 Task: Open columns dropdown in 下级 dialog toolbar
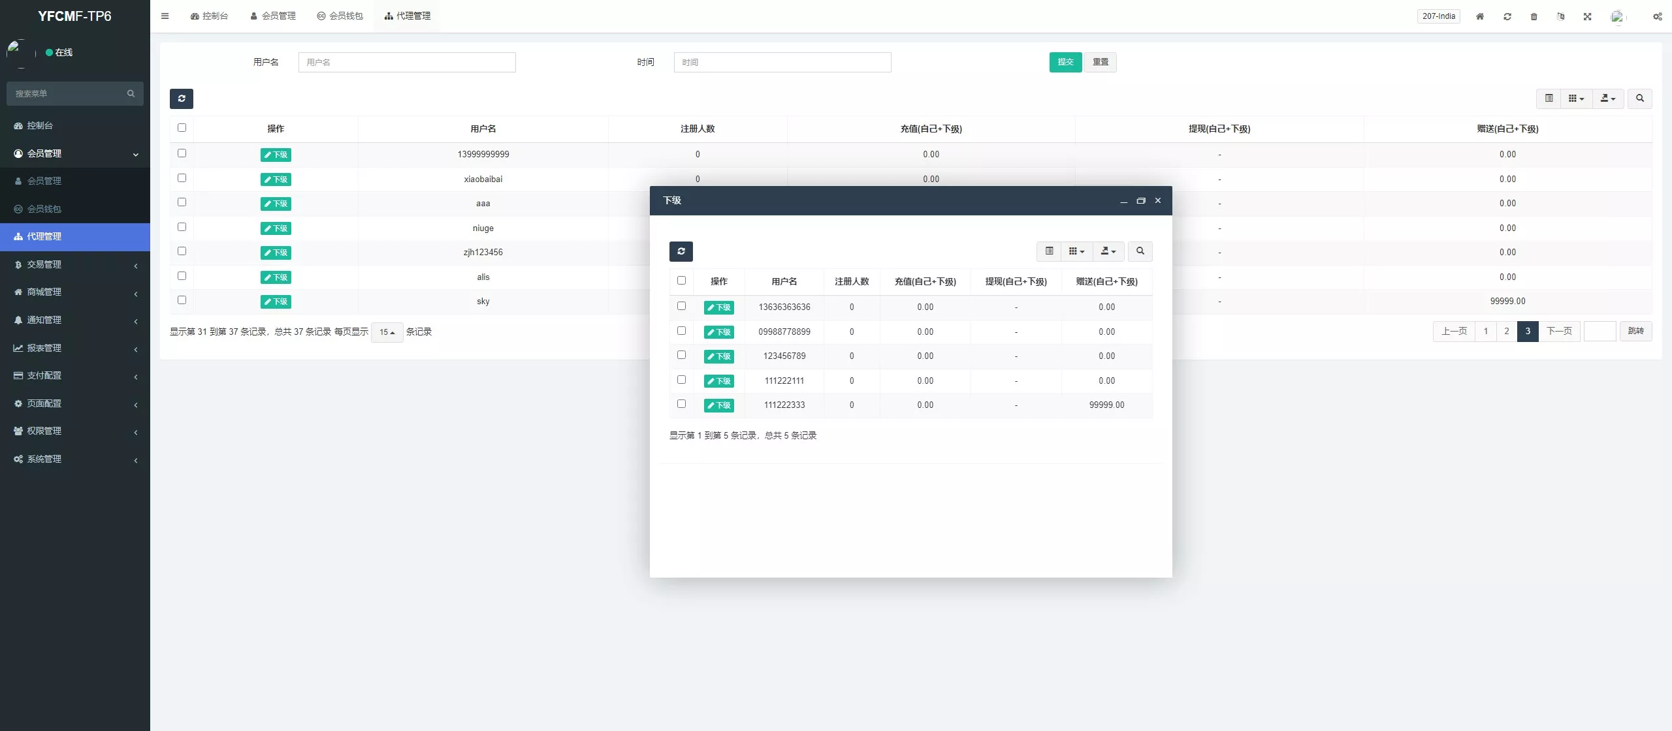(1076, 251)
